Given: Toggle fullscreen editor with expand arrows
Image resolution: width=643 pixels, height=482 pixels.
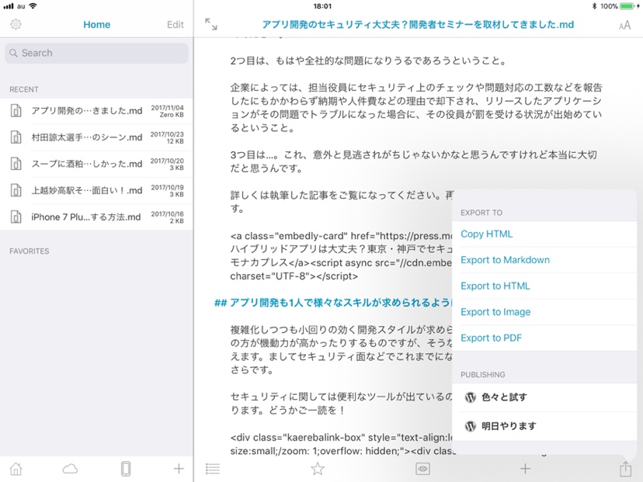Looking at the screenshot, I should coord(211,24).
